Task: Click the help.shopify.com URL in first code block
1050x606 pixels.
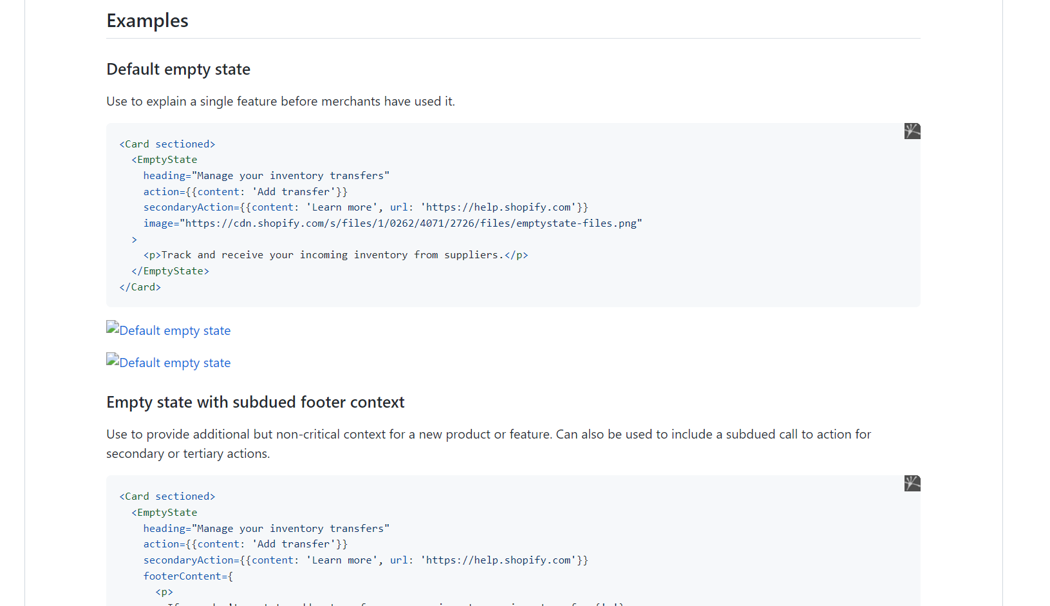Action: (498, 207)
